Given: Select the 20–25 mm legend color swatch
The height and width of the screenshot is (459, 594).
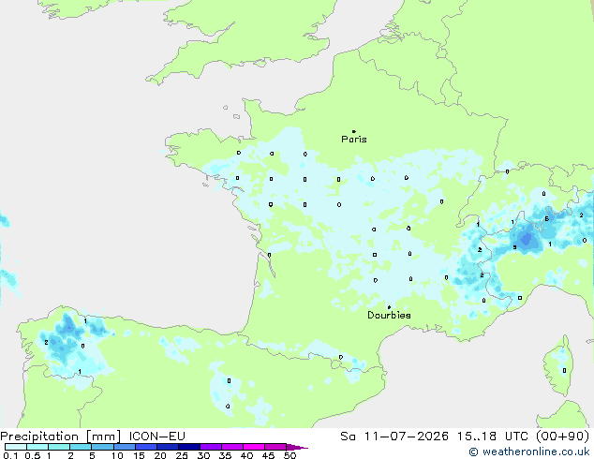Looking at the screenshot, I should 167,447.
